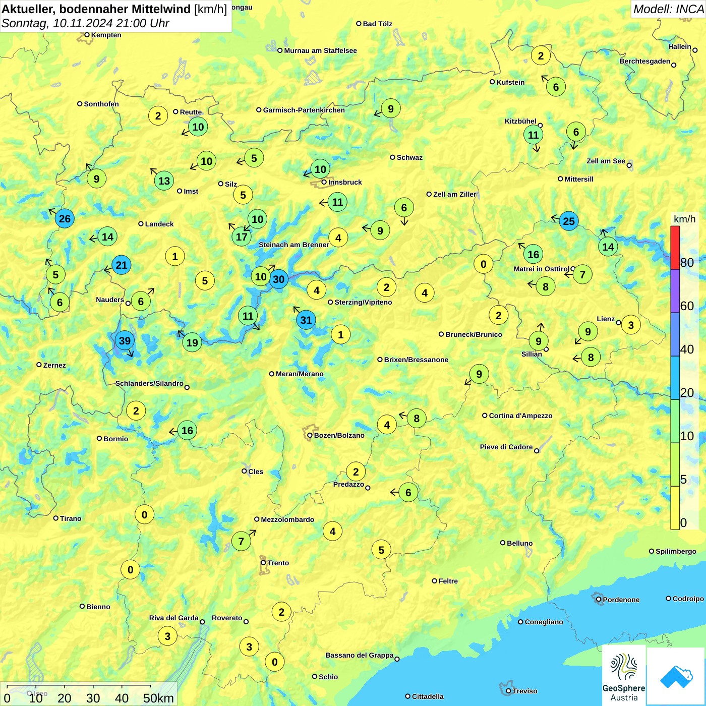Pick the 2 km/h marker above Predazzo
The image size is (706, 706).
[356, 472]
